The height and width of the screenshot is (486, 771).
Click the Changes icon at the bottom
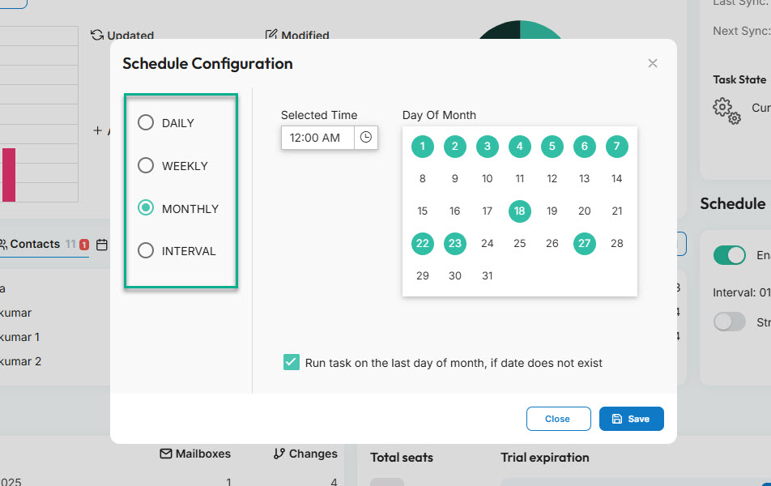279,454
